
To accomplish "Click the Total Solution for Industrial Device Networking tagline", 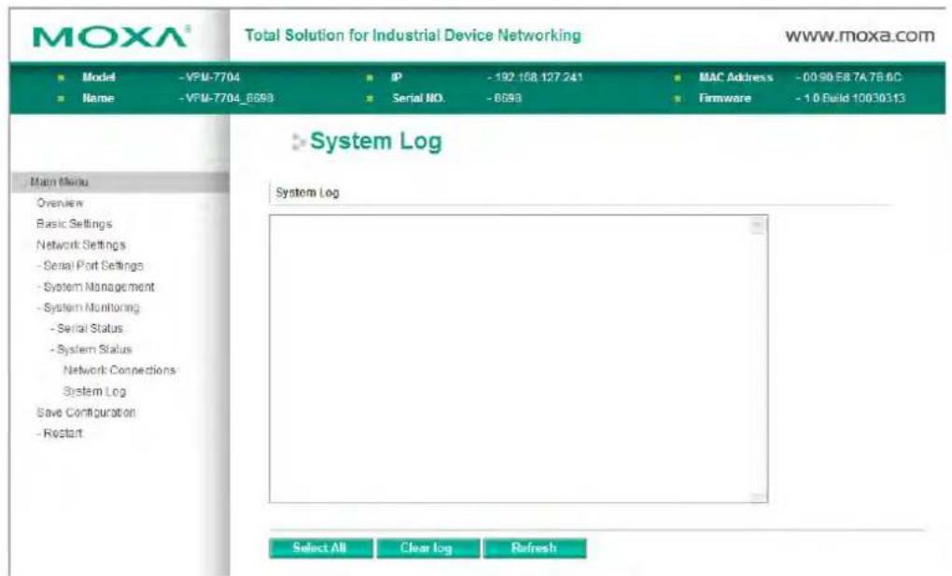I will pyautogui.click(x=413, y=35).
